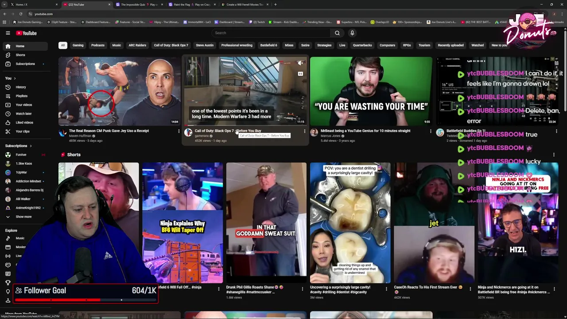Switch to the Home / X browser tab
Viewport: 567px width, 319px height.
click(33, 4)
